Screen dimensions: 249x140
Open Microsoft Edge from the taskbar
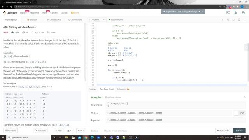point(92,137)
